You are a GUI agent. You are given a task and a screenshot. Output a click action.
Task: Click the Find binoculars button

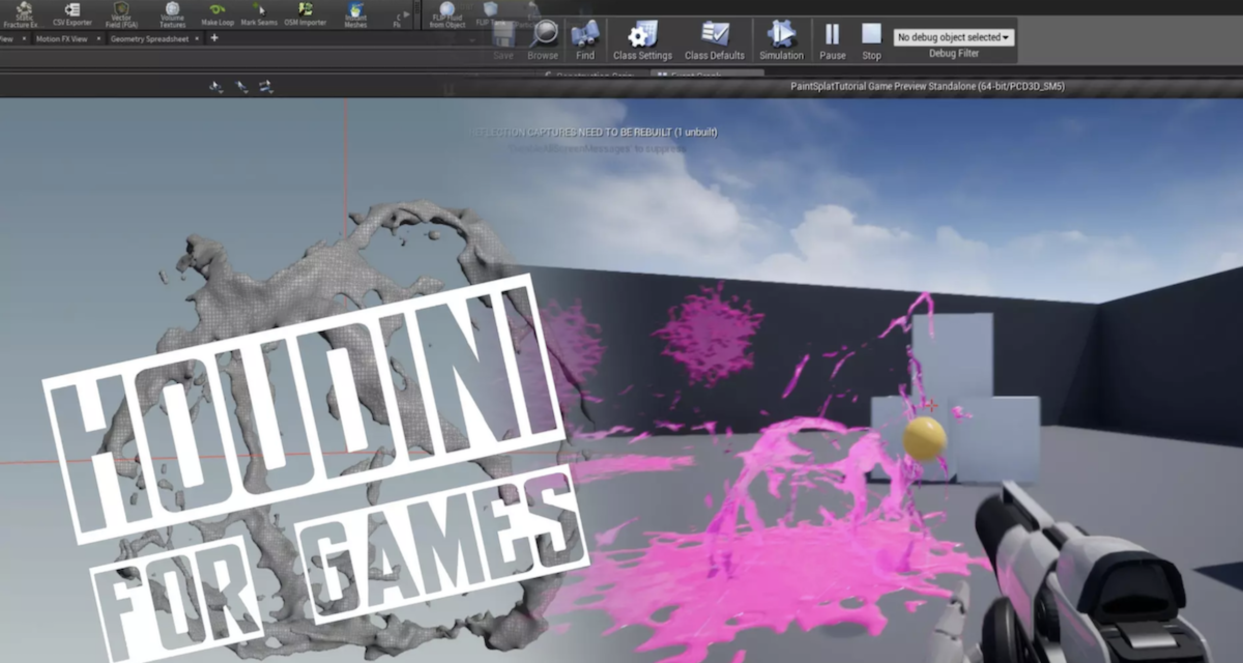585,41
